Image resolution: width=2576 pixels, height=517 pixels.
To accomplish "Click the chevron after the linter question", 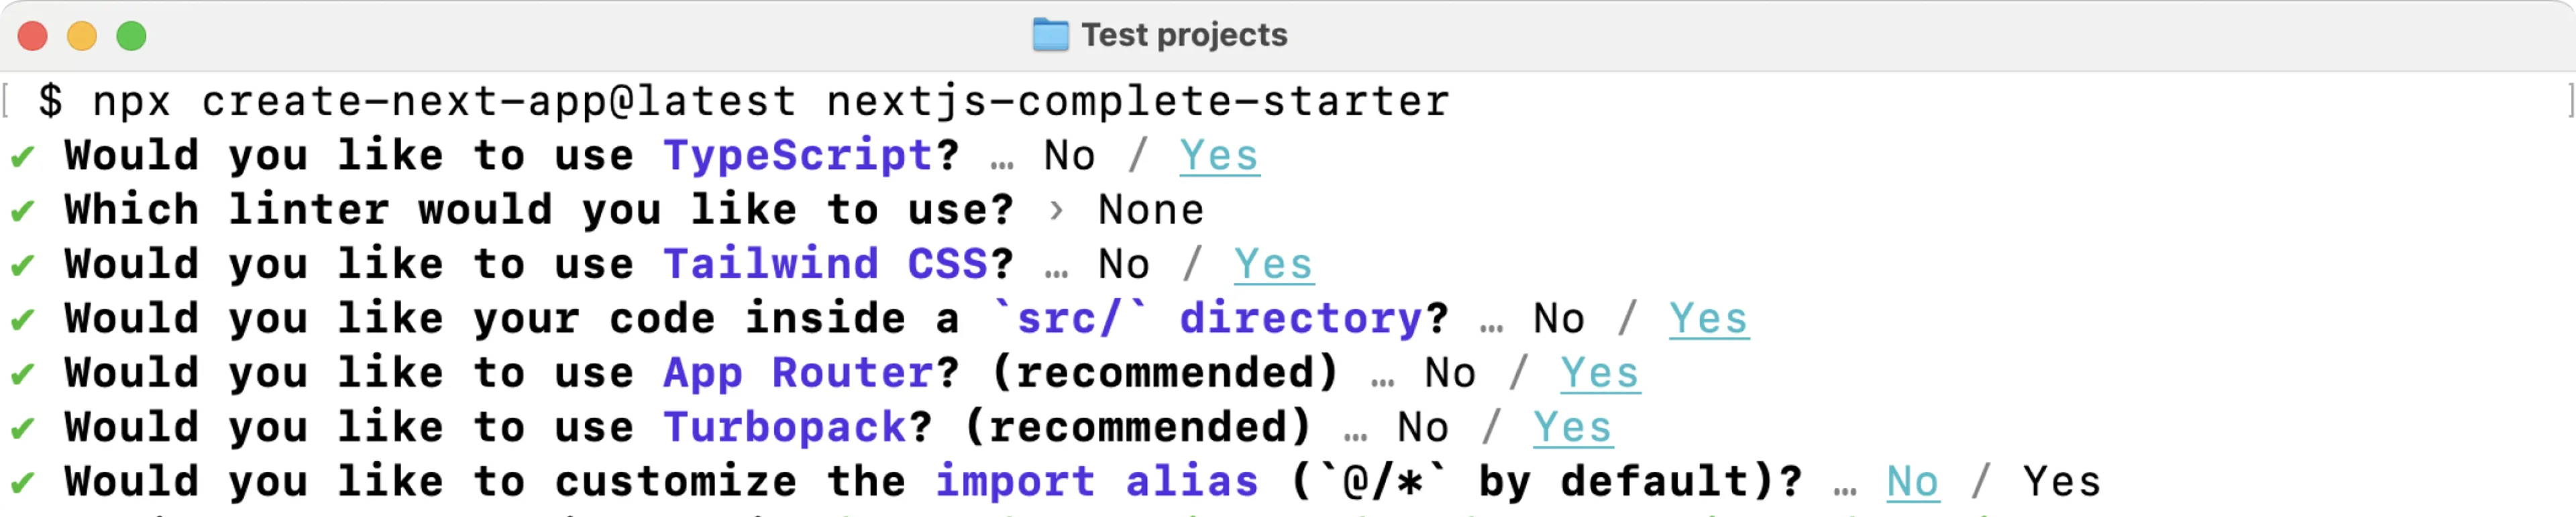I will [1056, 211].
